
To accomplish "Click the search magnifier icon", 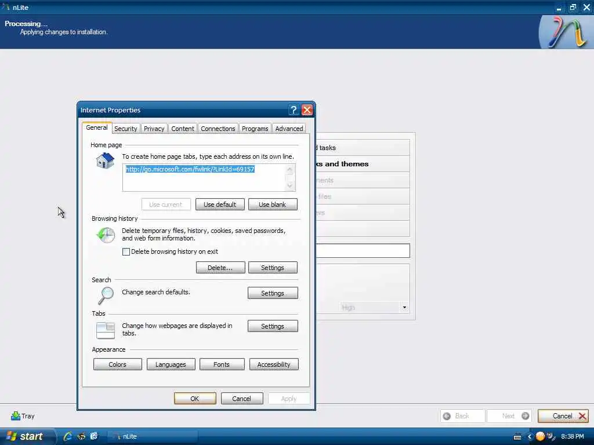I will coord(106,295).
